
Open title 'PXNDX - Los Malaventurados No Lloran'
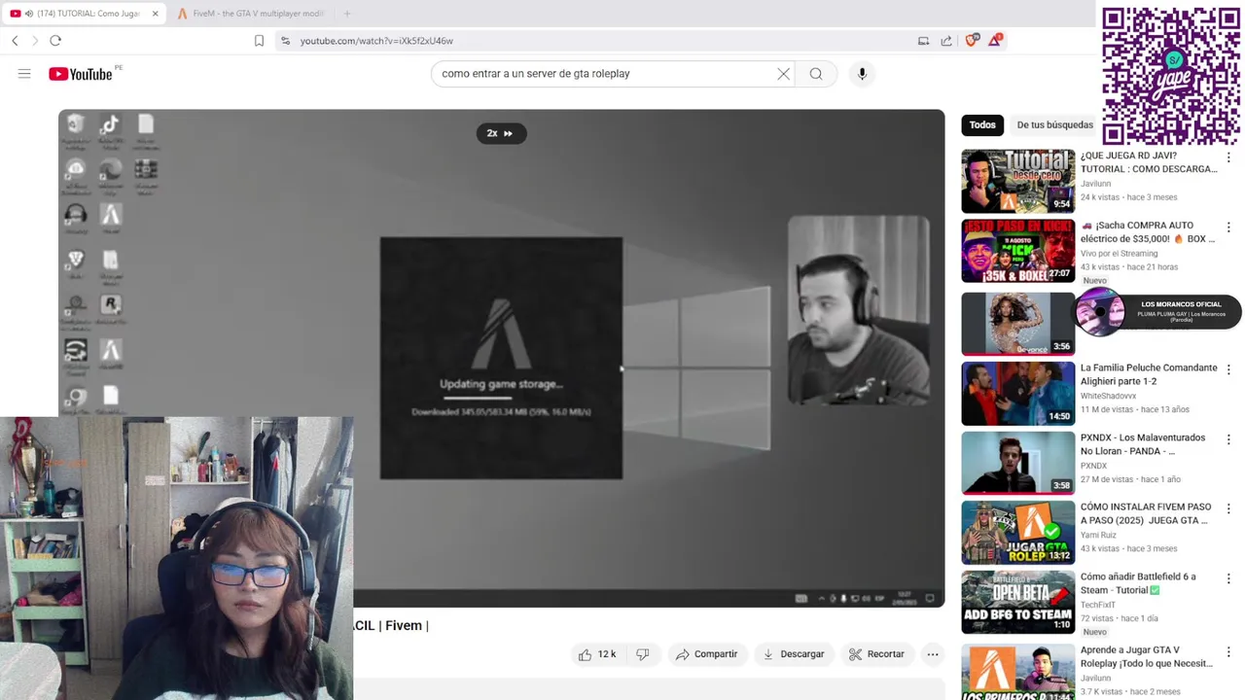(x=1143, y=444)
